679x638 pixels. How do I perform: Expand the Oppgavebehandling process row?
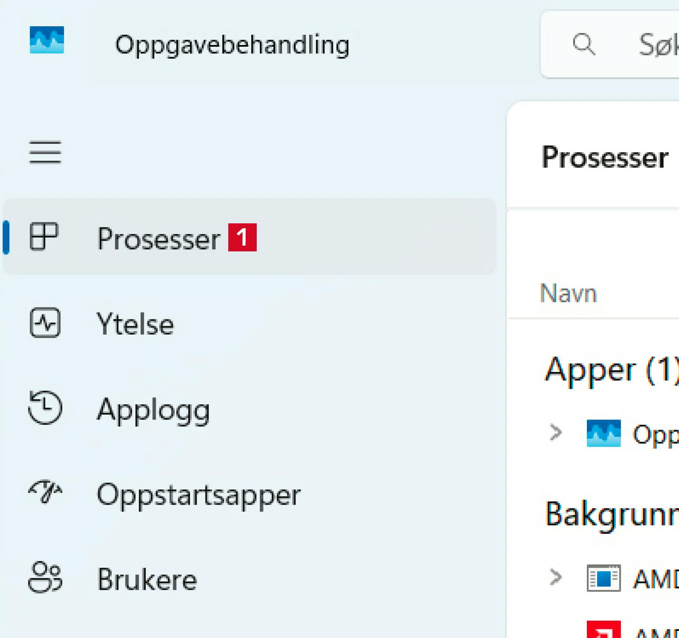[x=556, y=432]
